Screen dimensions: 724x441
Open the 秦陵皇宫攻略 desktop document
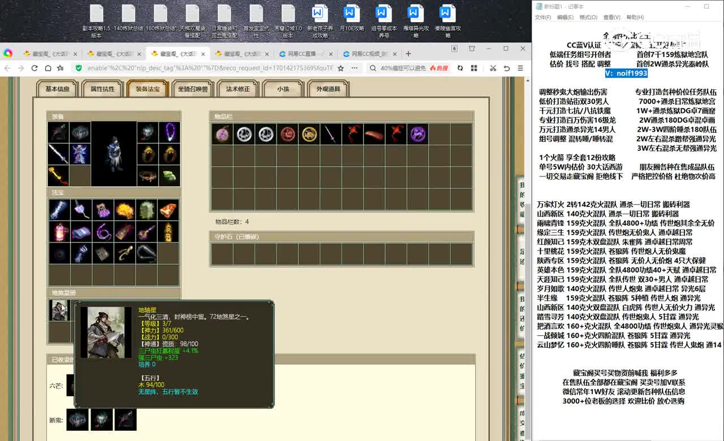[x=447, y=21]
